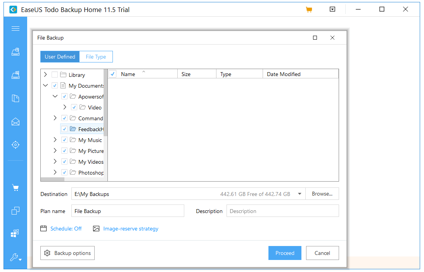Open Backup options
The image size is (424, 272).
67,253
